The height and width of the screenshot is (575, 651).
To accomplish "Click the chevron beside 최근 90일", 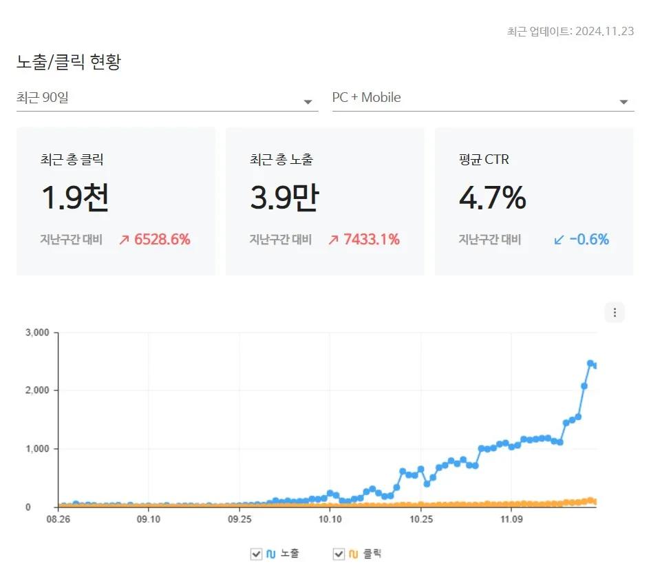I will [x=308, y=101].
